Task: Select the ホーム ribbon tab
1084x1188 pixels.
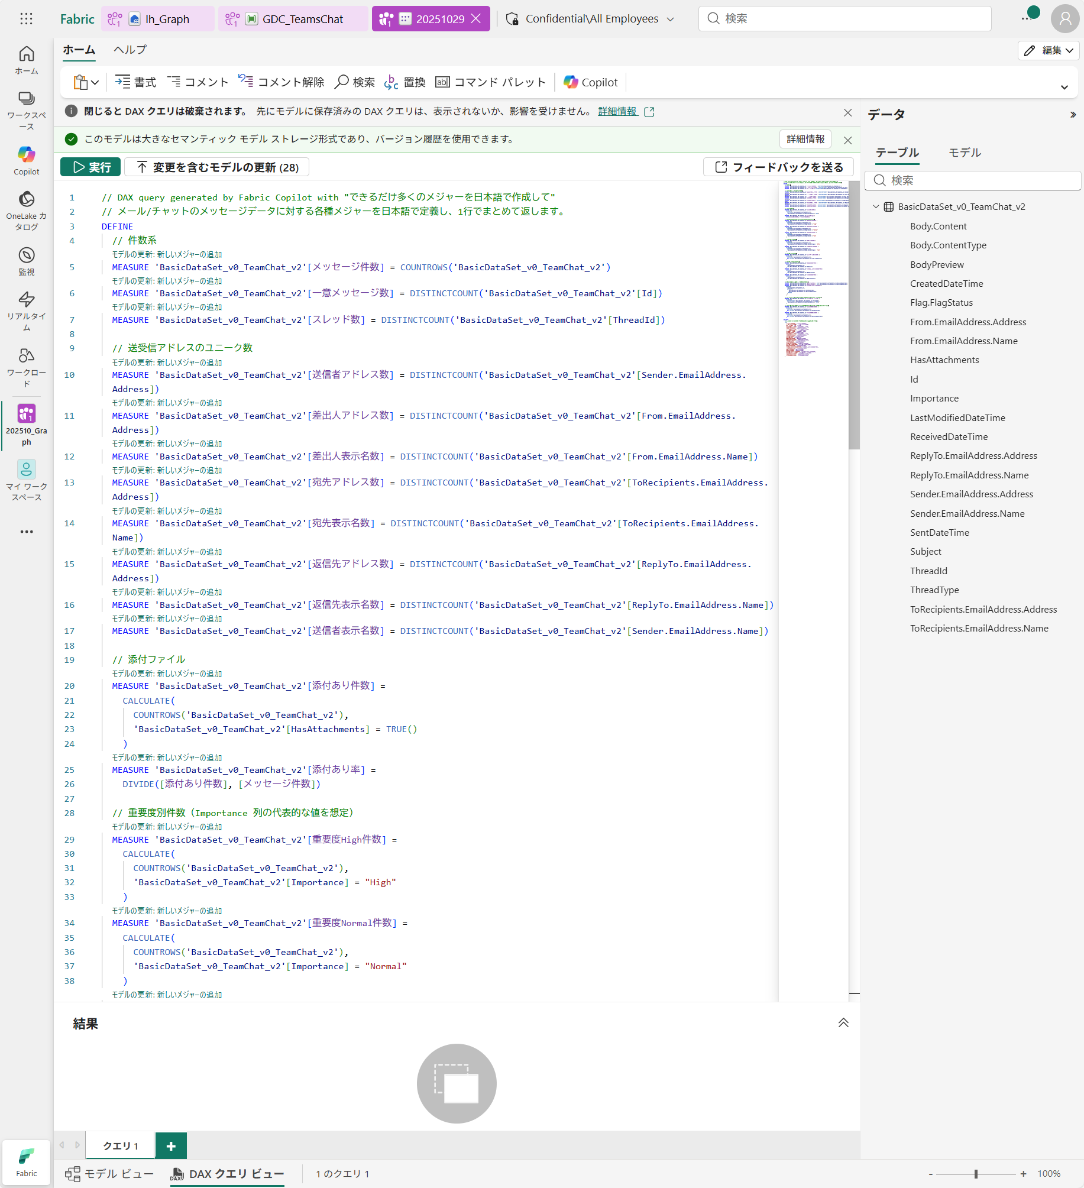Action: [x=79, y=50]
